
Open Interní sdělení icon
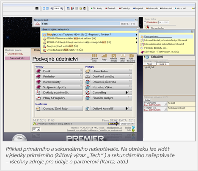pos(122,58)
